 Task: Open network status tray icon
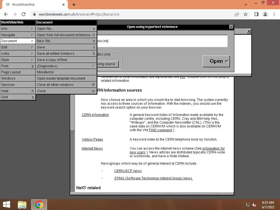(248, 205)
